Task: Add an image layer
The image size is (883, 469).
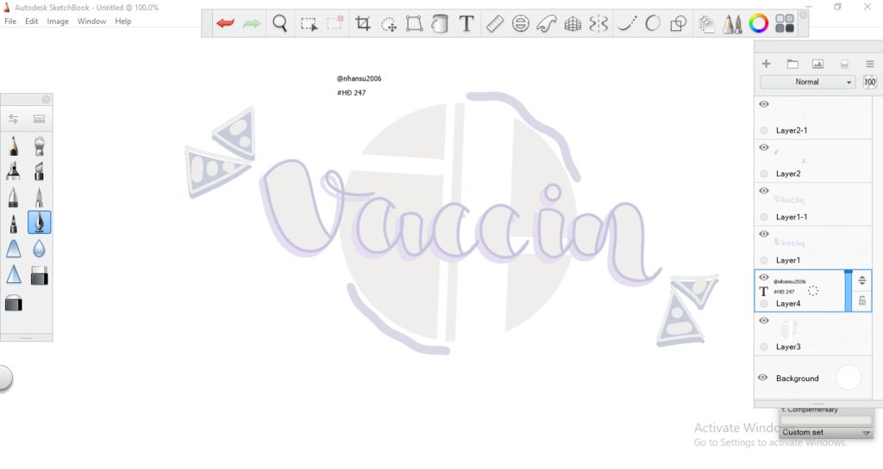Action: click(817, 64)
